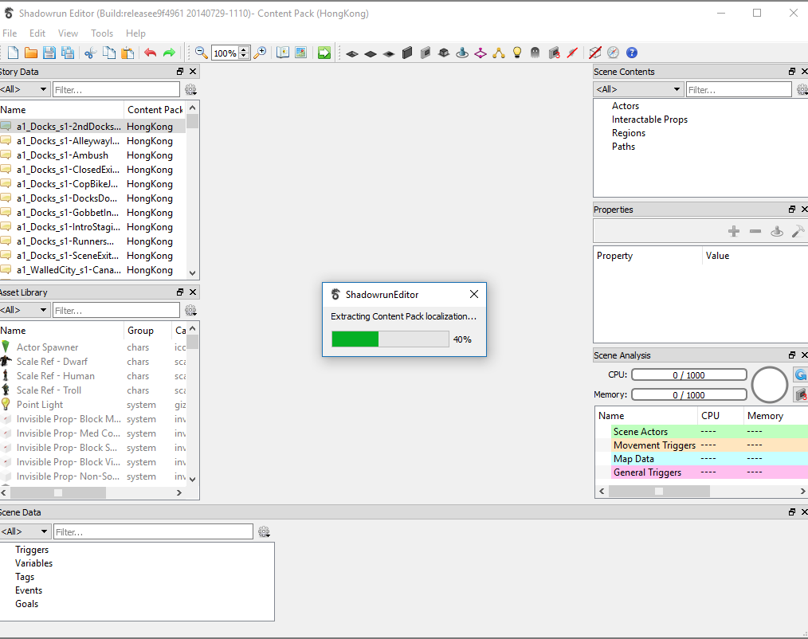Undo with the red arrow icon
Screen dimensions: 808x639
pyautogui.click(x=150, y=53)
